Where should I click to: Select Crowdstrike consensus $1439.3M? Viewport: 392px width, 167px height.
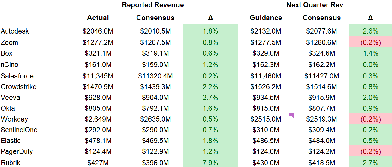coord(155,87)
